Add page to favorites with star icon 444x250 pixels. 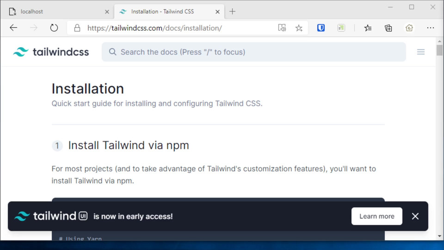(x=299, y=28)
